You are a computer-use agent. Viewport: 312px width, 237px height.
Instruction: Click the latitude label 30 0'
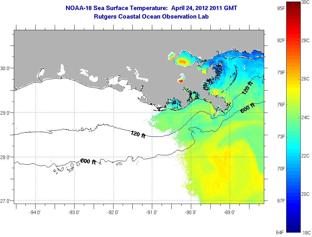(x=5, y=69)
